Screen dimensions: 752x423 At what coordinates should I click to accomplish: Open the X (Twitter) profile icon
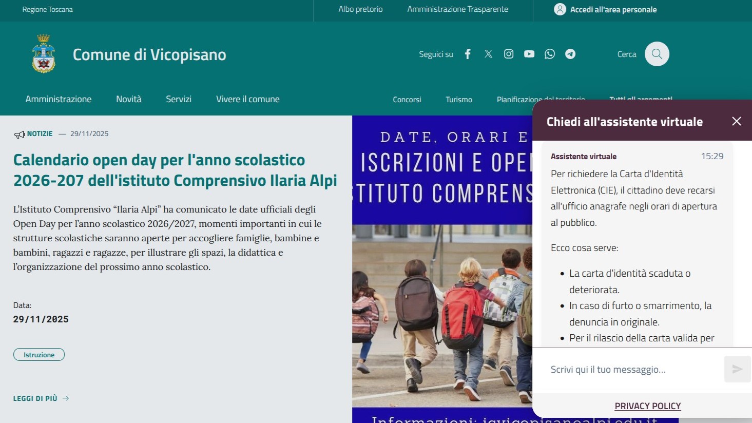point(488,54)
